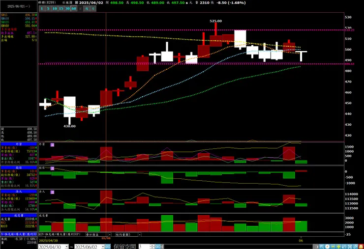Click the SMA20 indicator row in left panel

click(19, 22)
